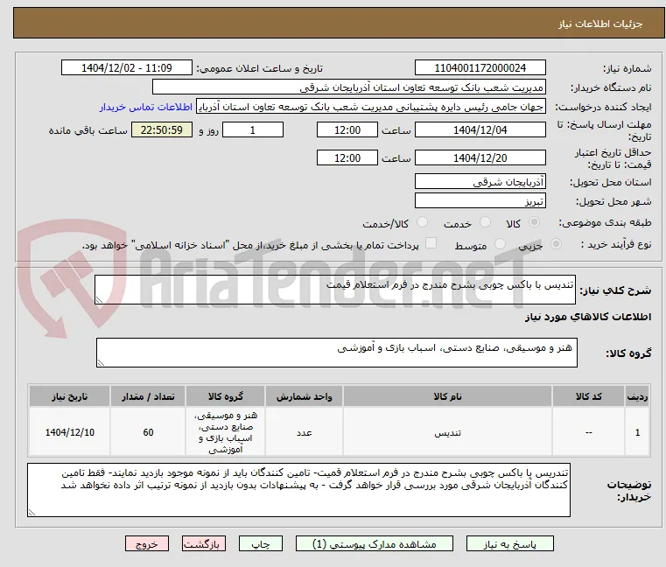
Task: Click the کد کالا column header
Action: coord(588,396)
